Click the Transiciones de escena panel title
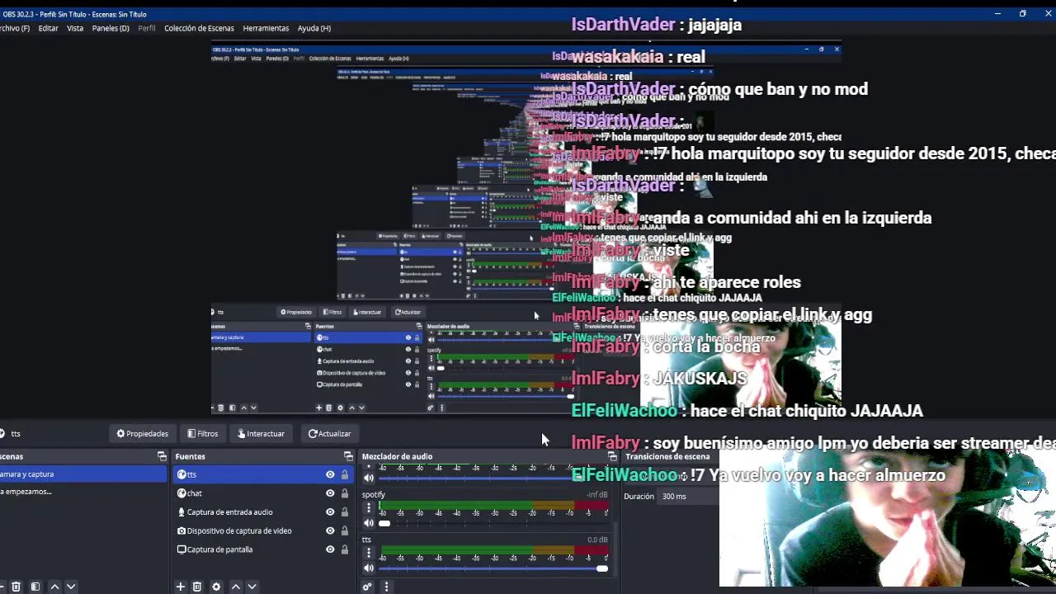This screenshot has height=594, width=1056. [667, 456]
